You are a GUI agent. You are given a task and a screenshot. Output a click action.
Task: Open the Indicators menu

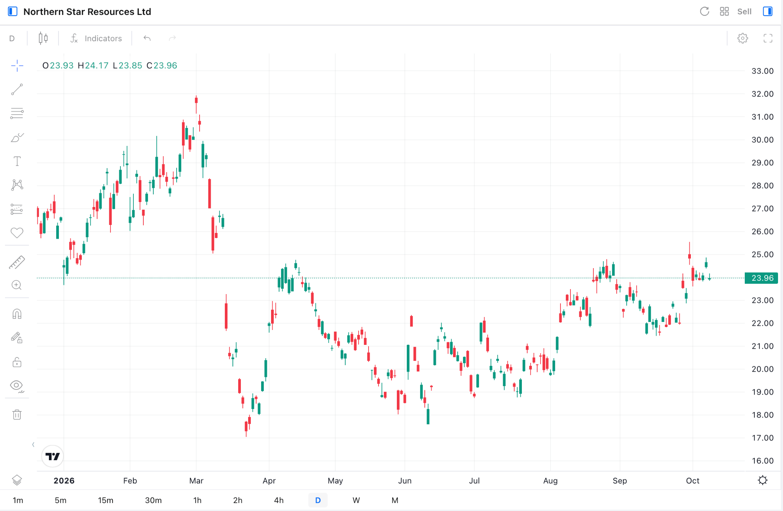click(96, 38)
